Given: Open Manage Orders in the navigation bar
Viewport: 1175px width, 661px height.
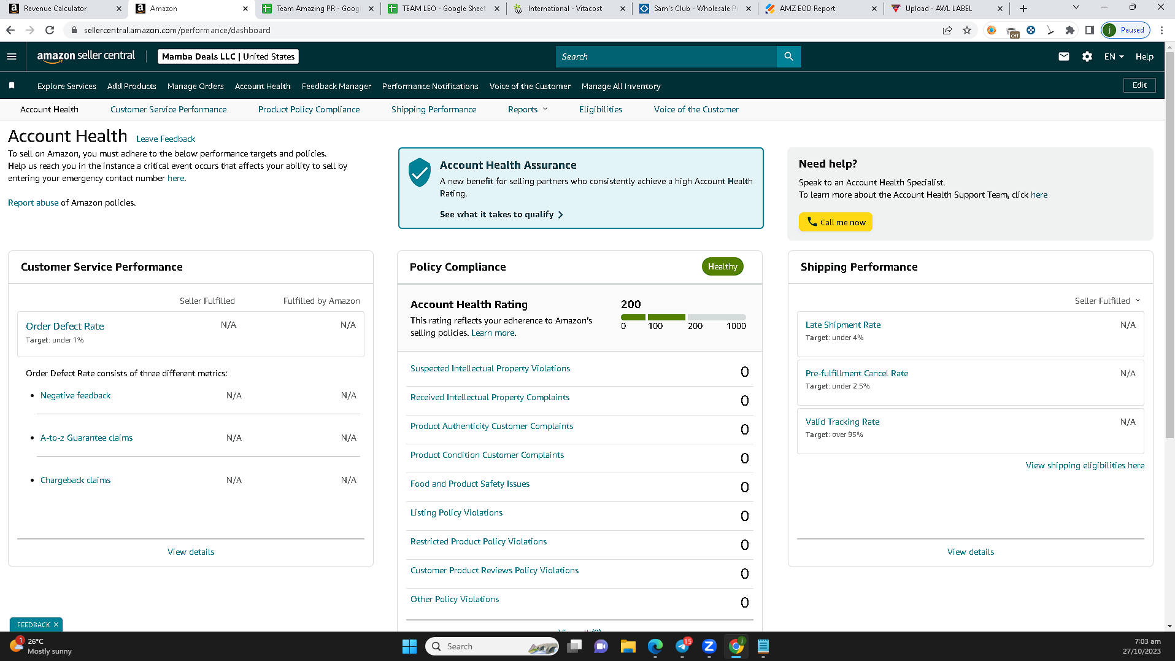Looking at the screenshot, I should (x=196, y=86).
